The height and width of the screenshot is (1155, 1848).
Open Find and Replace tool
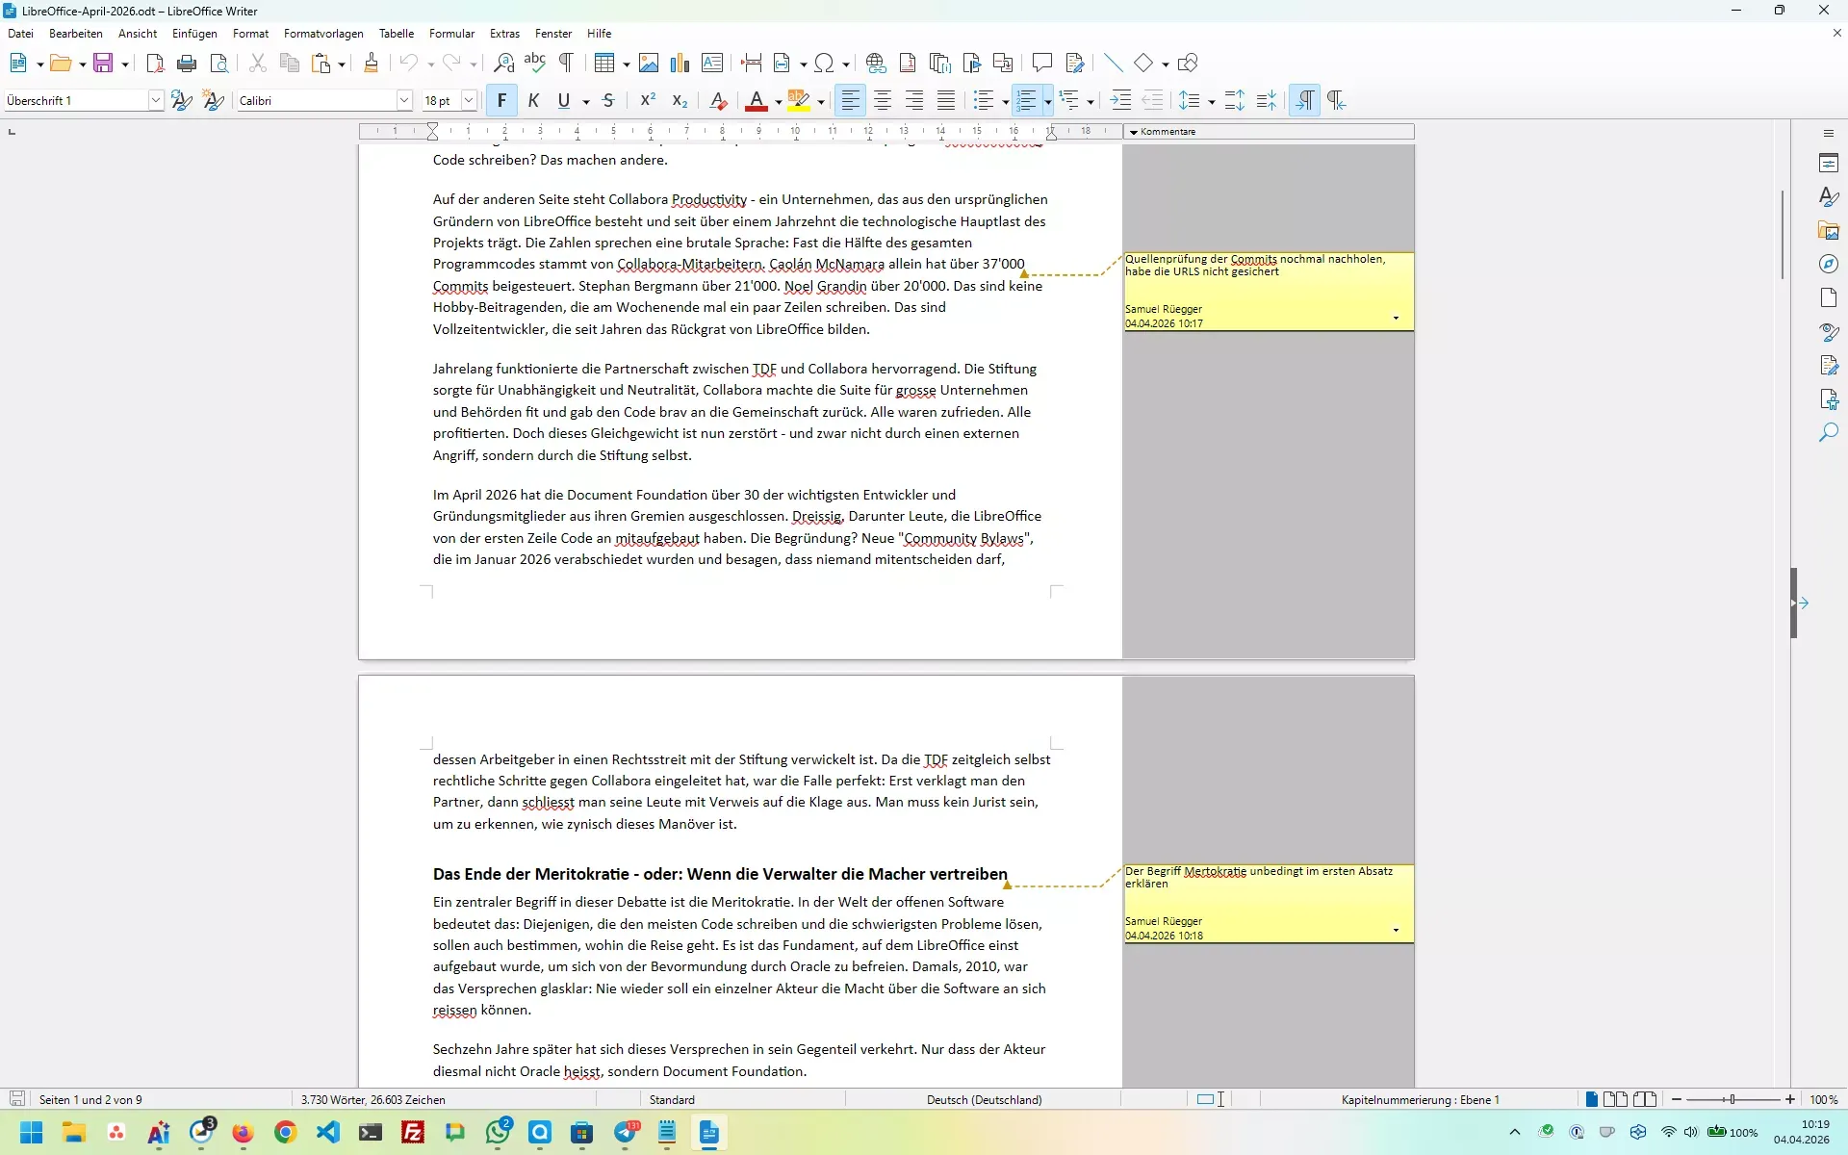pos(503,64)
